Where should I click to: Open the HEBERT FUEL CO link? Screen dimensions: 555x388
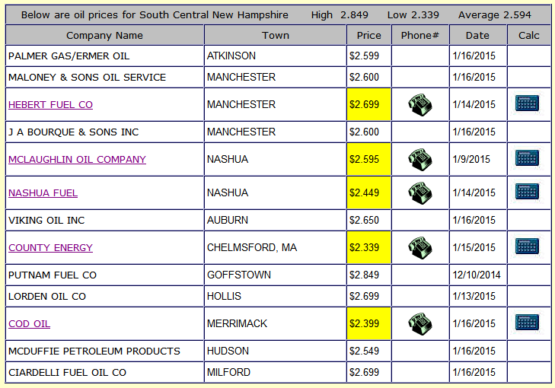[x=50, y=105]
